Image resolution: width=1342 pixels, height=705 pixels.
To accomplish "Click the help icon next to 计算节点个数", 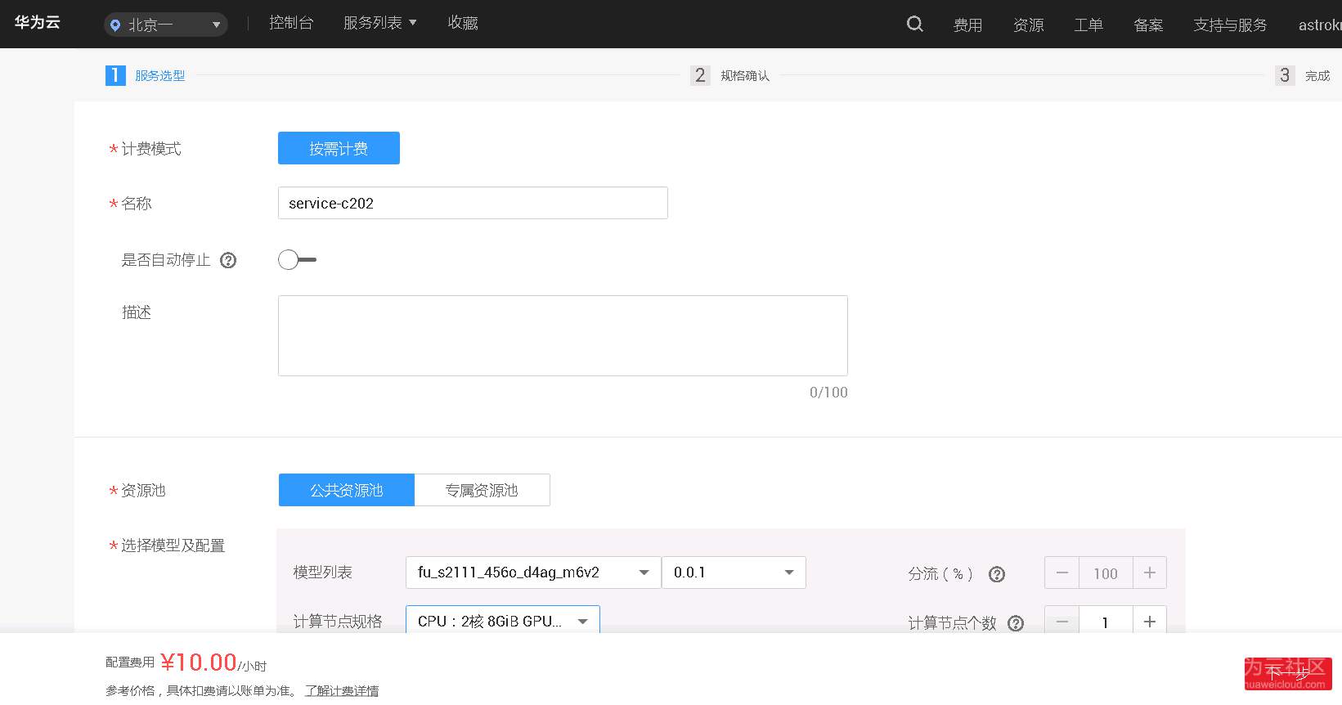I will tap(1016, 623).
